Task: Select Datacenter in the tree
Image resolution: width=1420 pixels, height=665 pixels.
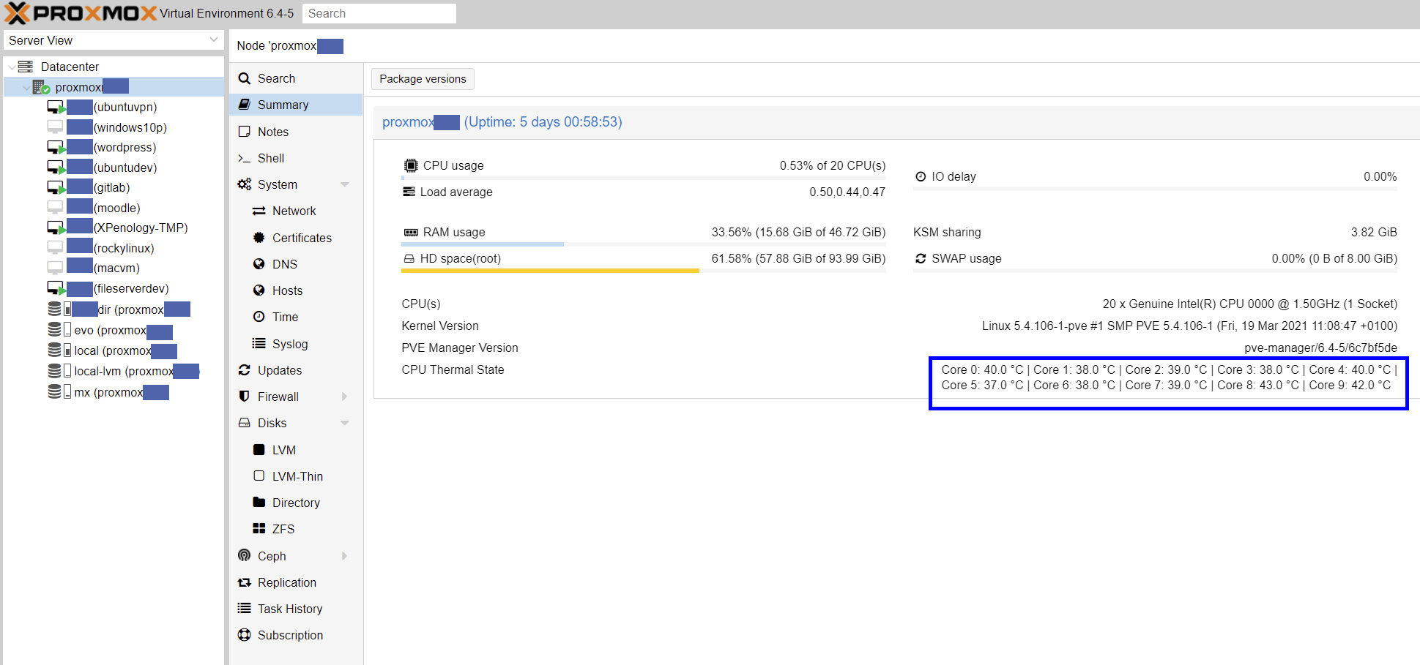Action: 70,67
